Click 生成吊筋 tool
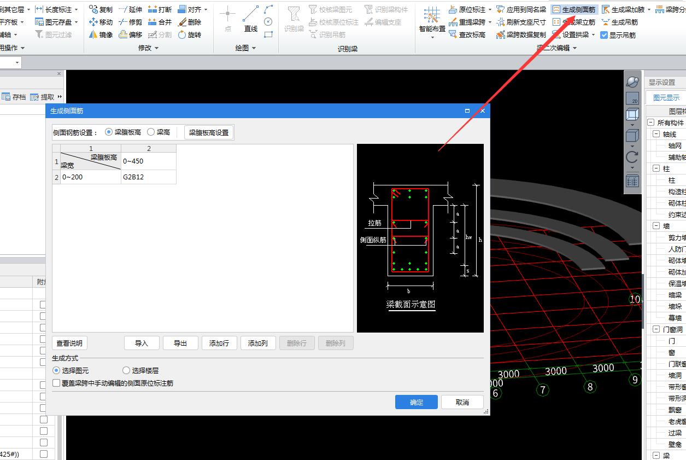Screen dimensions: 686x460 pyautogui.click(x=619, y=22)
